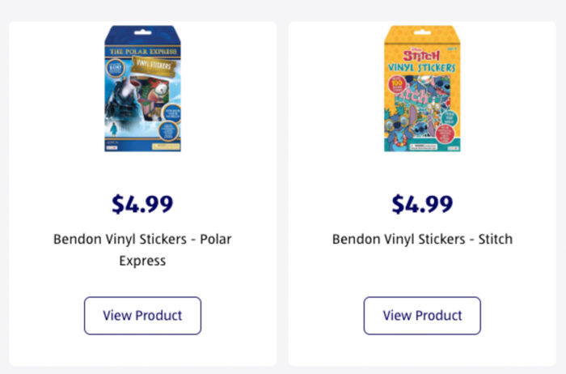This screenshot has height=374, width=566.
Task: Click the round 100 badge on Polar Express pack
Action: click(x=114, y=67)
